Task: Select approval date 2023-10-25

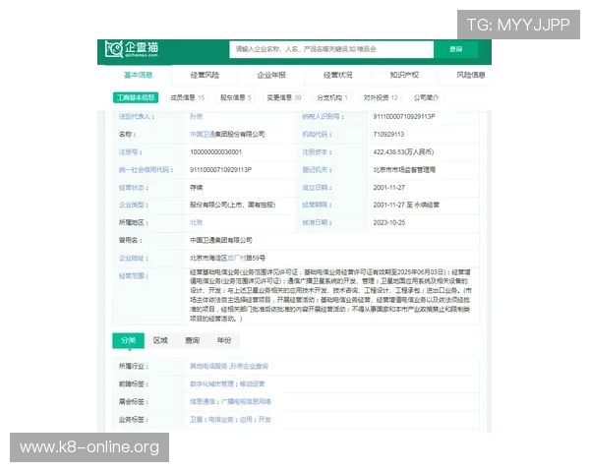Action: point(389,222)
